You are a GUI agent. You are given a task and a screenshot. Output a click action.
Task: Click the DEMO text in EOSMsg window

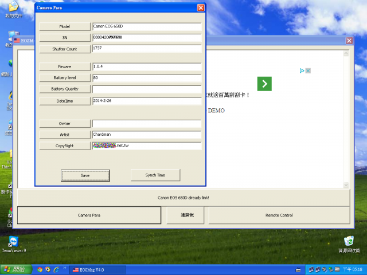(x=216, y=111)
